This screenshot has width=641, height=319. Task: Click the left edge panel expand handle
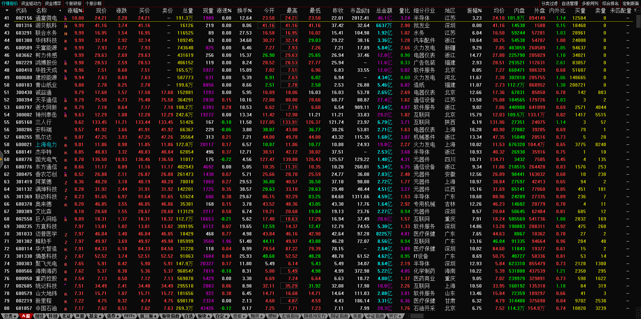click(x=1, y=159)
